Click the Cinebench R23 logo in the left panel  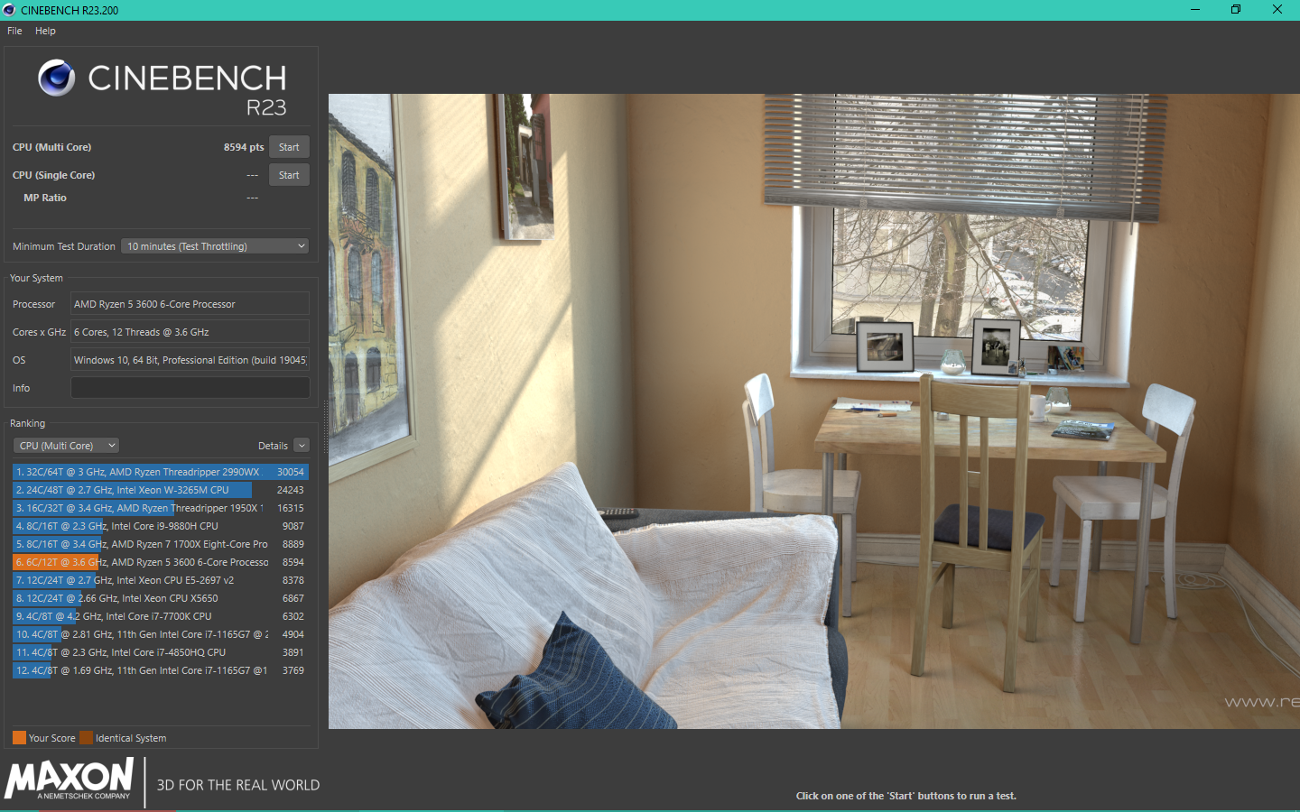click(162, 88)
